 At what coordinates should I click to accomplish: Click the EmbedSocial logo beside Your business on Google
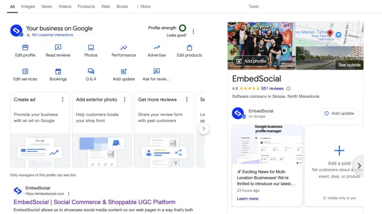click(x=16, y=31)
